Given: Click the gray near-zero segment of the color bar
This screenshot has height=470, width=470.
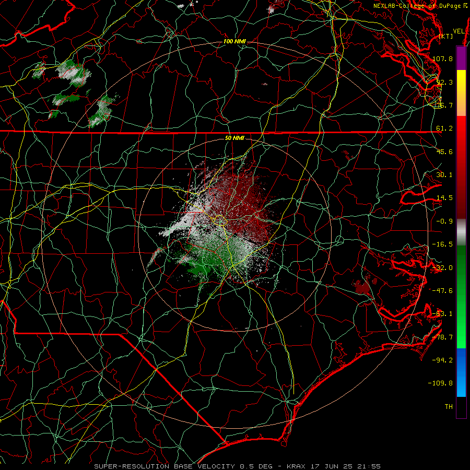Looking at the screenshot, I should (461, 232).
